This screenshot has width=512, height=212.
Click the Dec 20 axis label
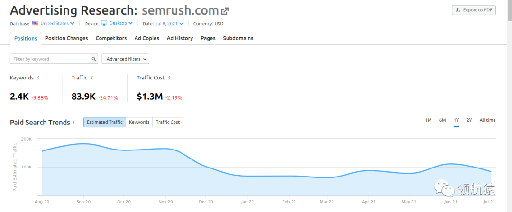point(206,202)
